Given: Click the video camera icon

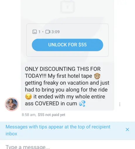Looking at the screenshot, I should [48, 32].
